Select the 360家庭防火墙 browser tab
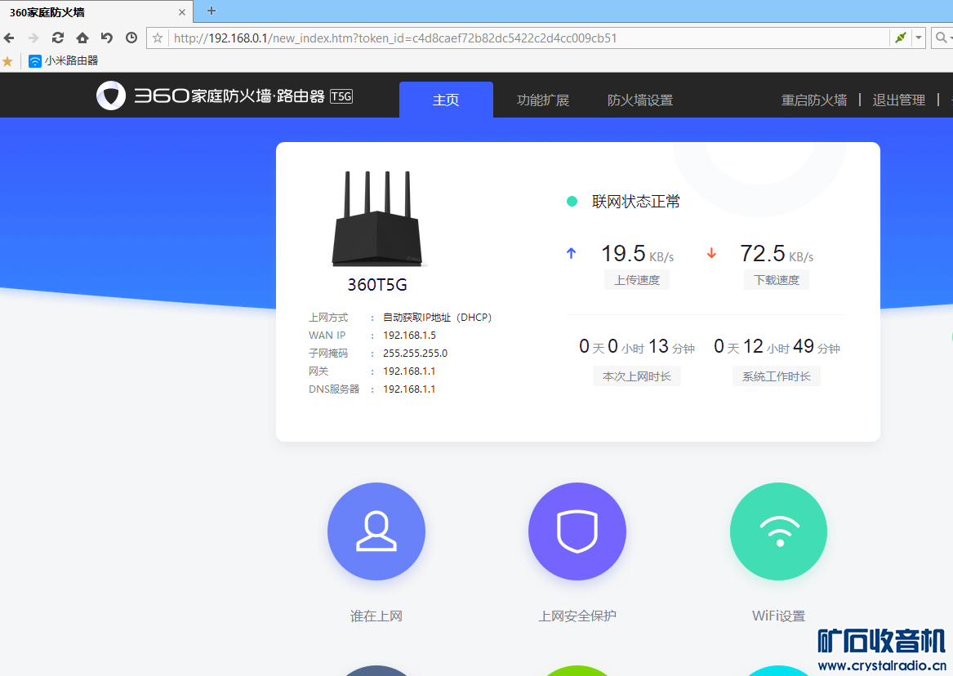The width and height of the screenshot is (953, 676). pyautogui.click(x=96, y=12)
